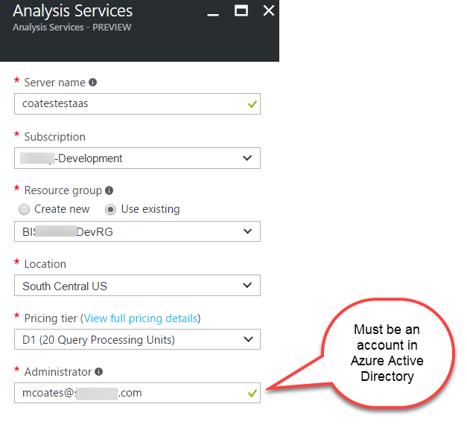Select the Create new radio button
Screen dimensions: 467x433
(24, 210)
